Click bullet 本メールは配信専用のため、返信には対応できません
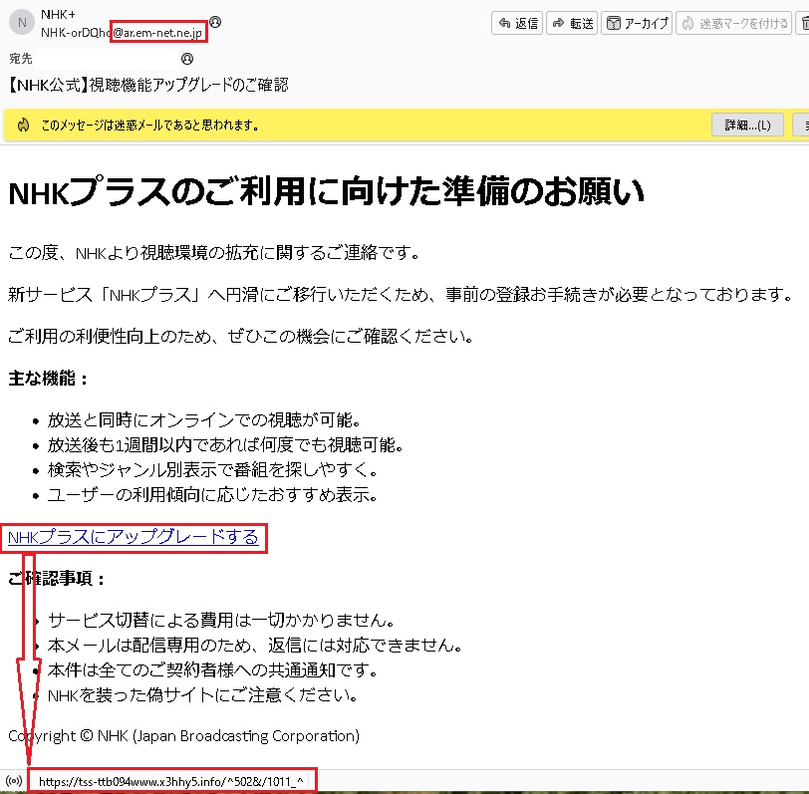 pyautogui.click(x=255, y=645)
